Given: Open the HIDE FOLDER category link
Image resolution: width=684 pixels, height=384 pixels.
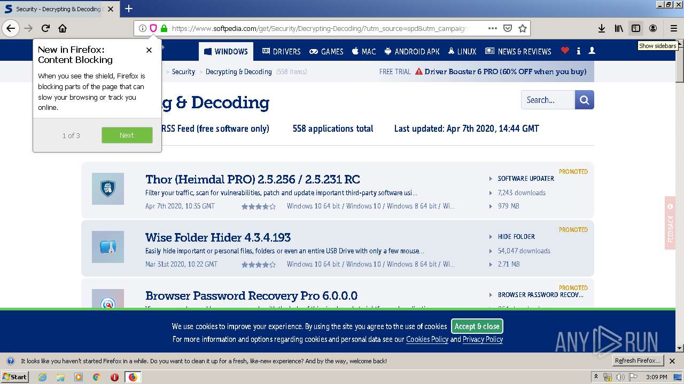Looking at the screenshot, I should tap(516, 237).
